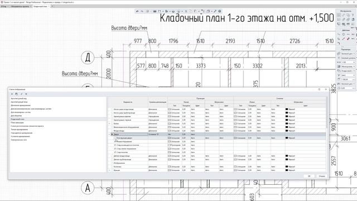Toggle visibility checkbox for Балки
357x201 pixels.
click(x=112, y=123)
